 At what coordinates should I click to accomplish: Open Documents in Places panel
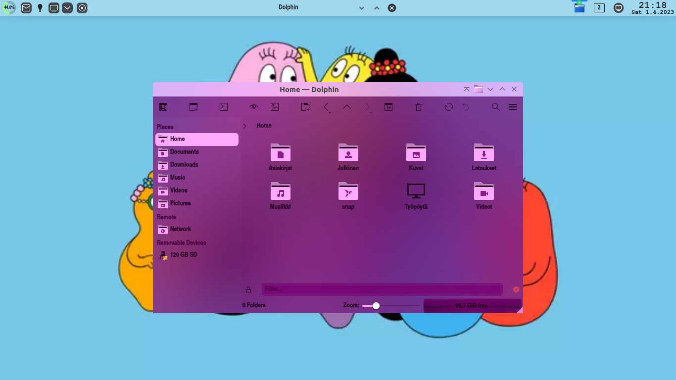click(x=197, y=152)
